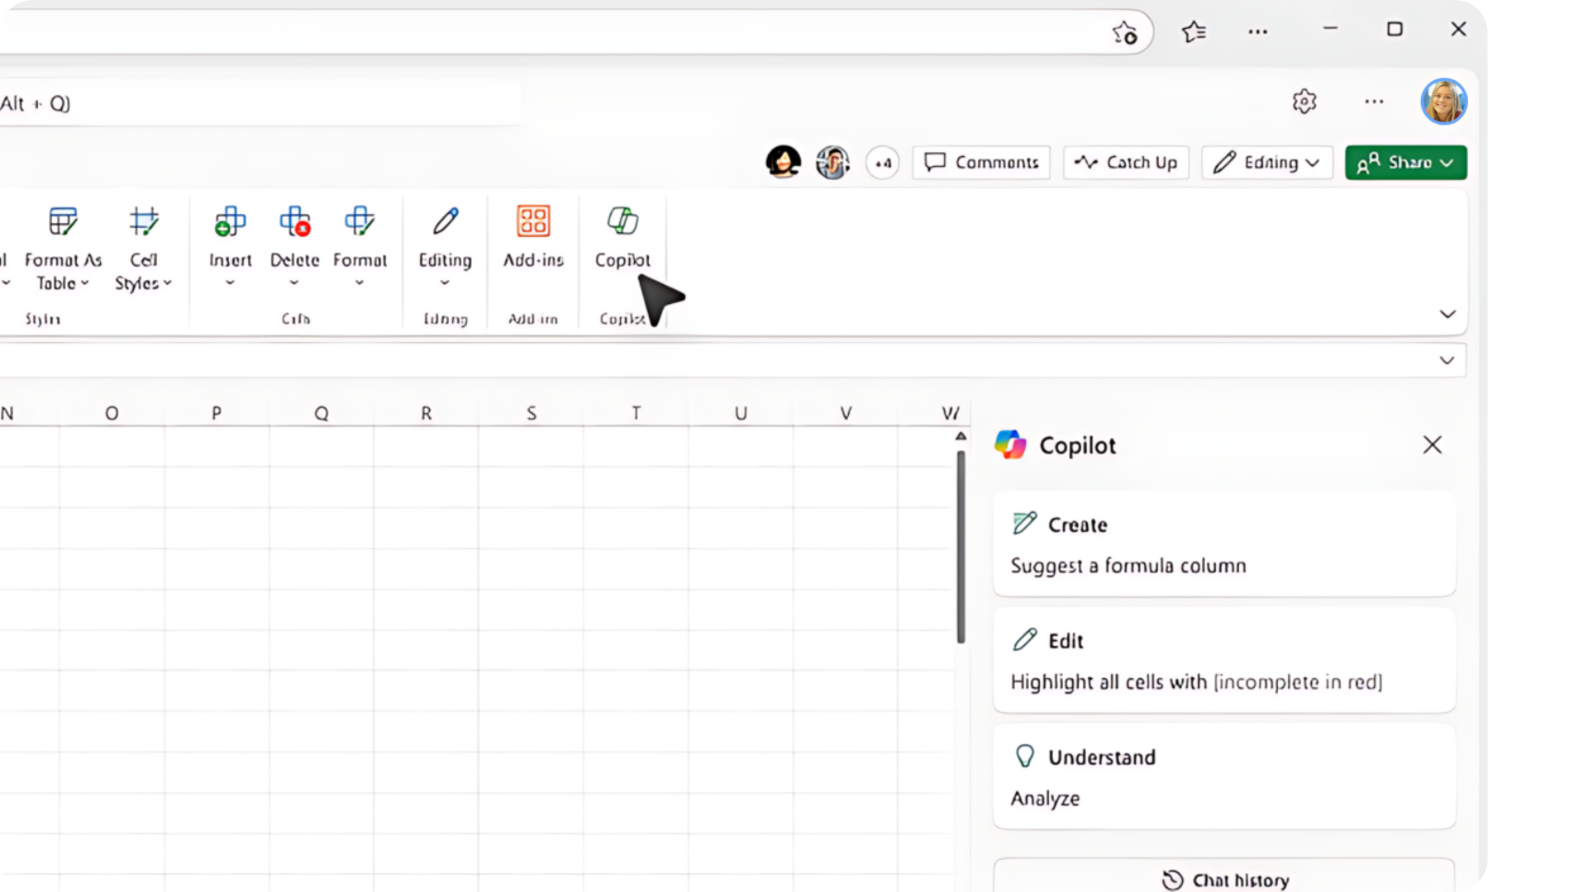Image resolution: width=1587 pixels, height=892 pixels.
Task: Open the settings gear
Action: click(x=1304, y=102)
